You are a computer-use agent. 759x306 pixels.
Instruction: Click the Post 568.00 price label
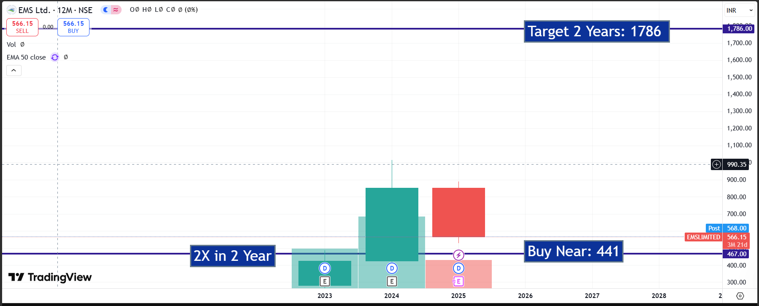click(x=727, y=228)
